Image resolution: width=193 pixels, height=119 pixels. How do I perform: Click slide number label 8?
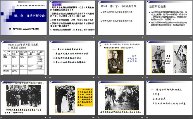(191, 77)
